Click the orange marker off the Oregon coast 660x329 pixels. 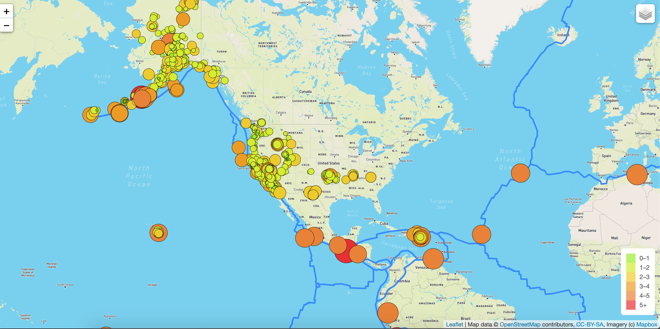tap(238, 147)
